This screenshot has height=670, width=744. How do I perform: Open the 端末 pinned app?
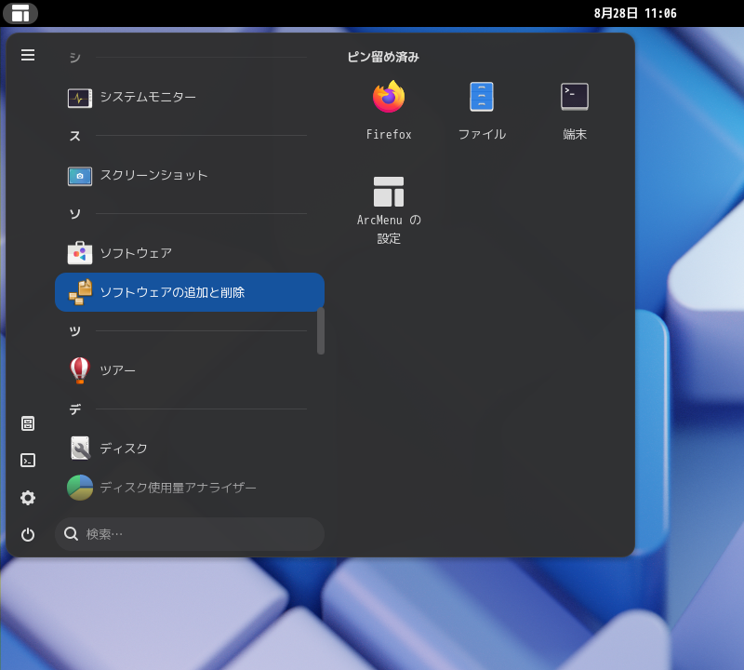click(x=574, y=97)
